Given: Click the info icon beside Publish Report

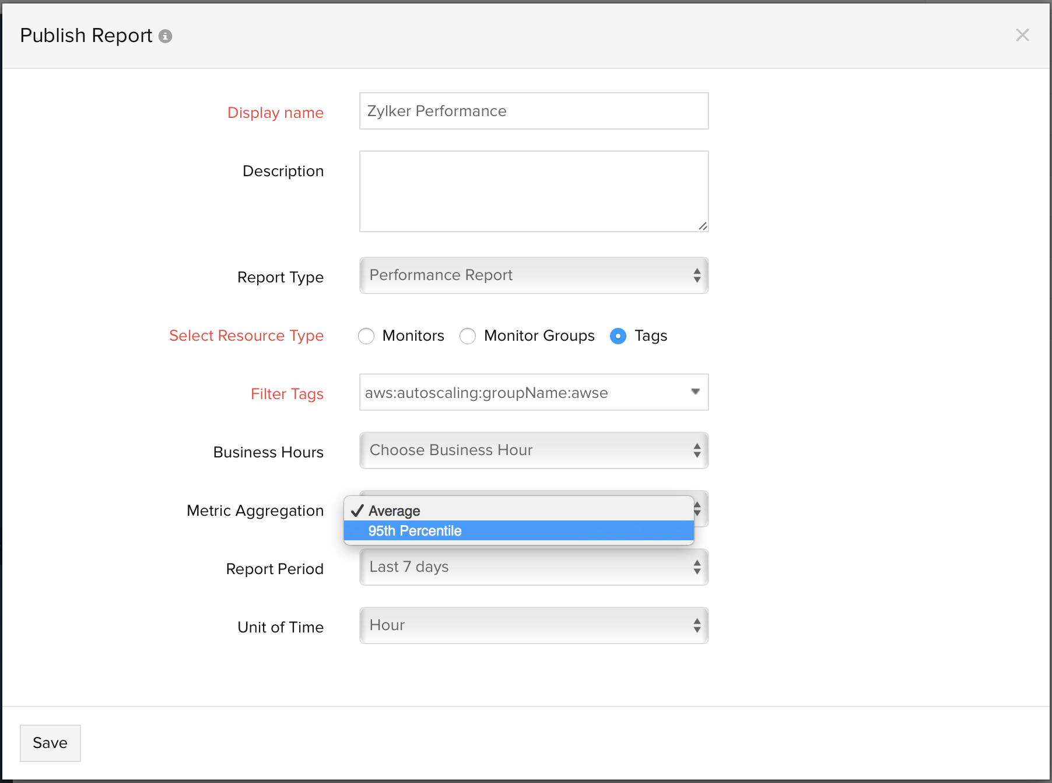Looking at the screenshot, I should 166,36.
